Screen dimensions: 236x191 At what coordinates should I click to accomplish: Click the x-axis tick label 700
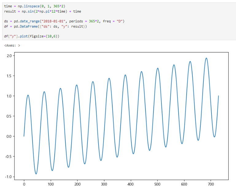coord(211,184)
